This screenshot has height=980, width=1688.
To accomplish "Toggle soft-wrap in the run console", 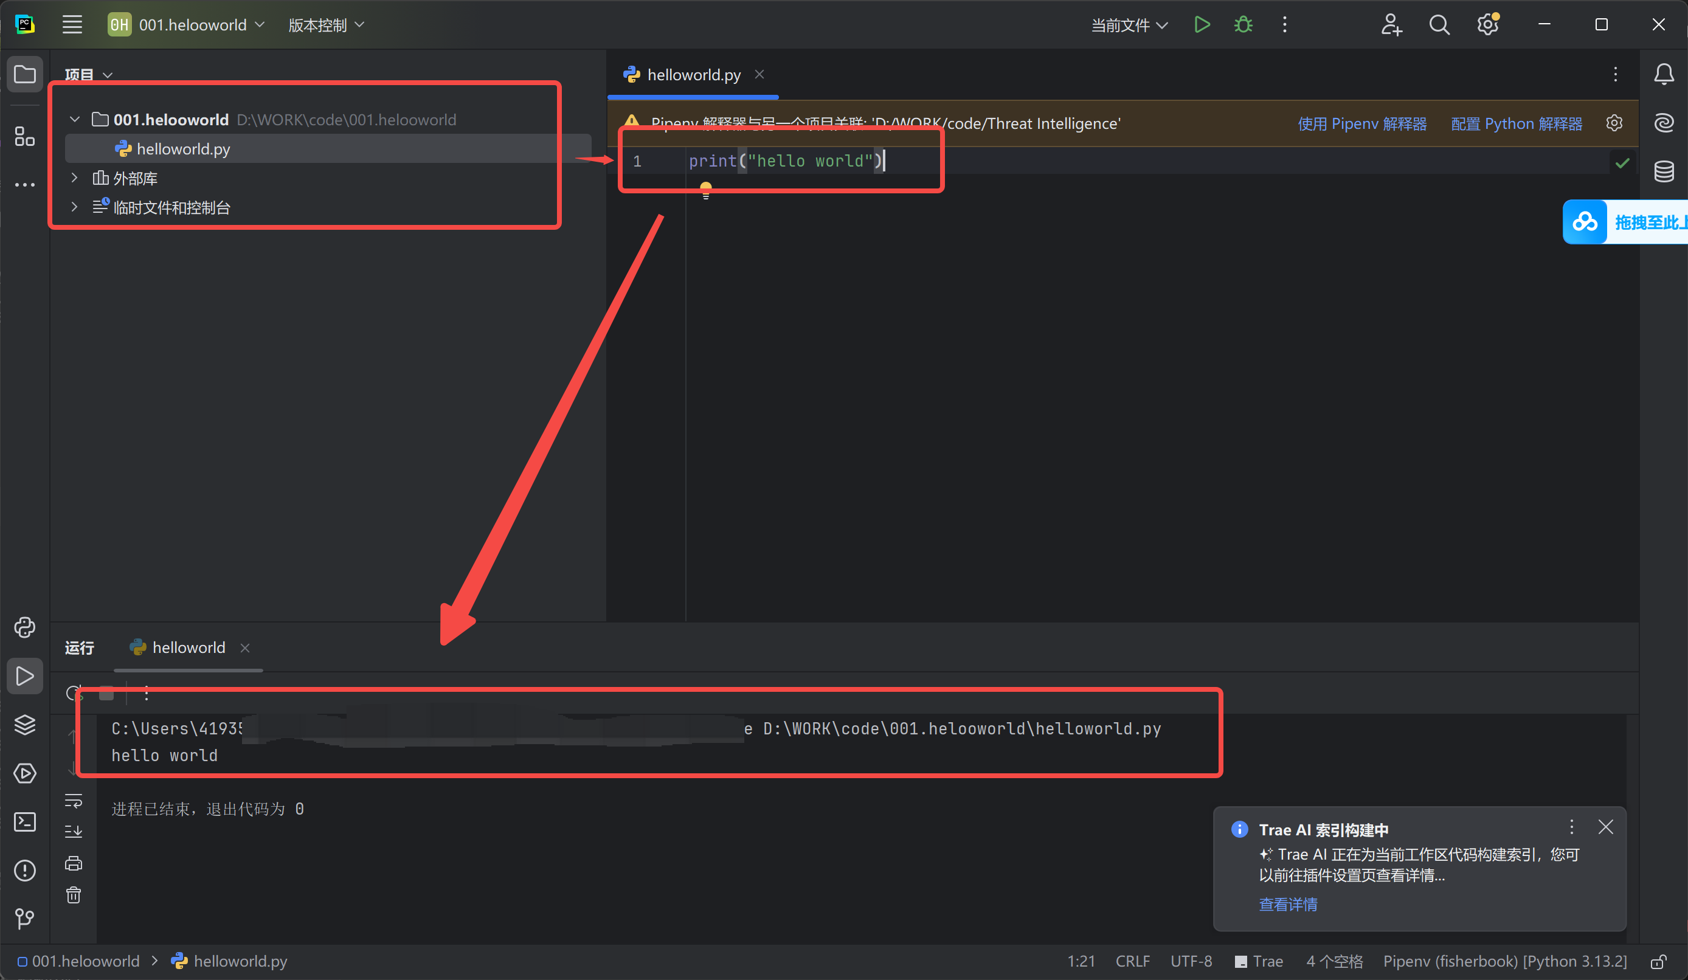I will click(73, 801).
